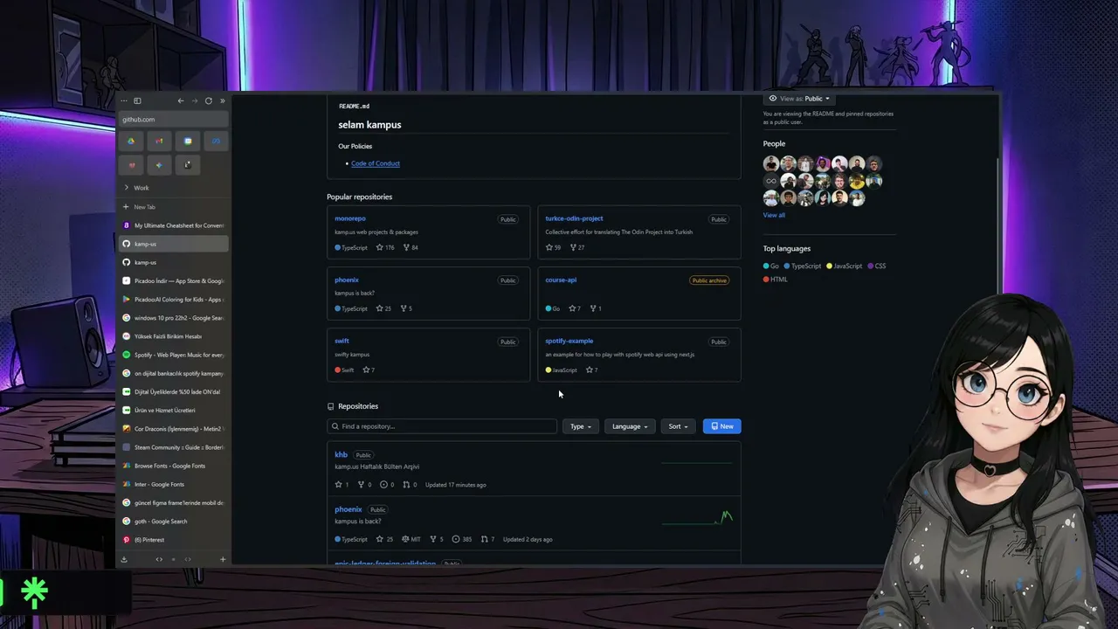The image size is (1118, 629).
Task: Click the fork icon on monorepo card
Action: [406, 247]
